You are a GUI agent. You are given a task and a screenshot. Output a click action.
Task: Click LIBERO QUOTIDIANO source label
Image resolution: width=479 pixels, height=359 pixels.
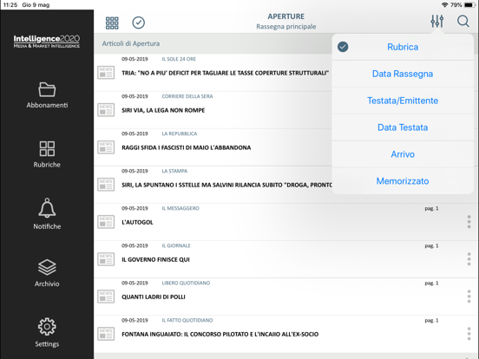(186, 283)
